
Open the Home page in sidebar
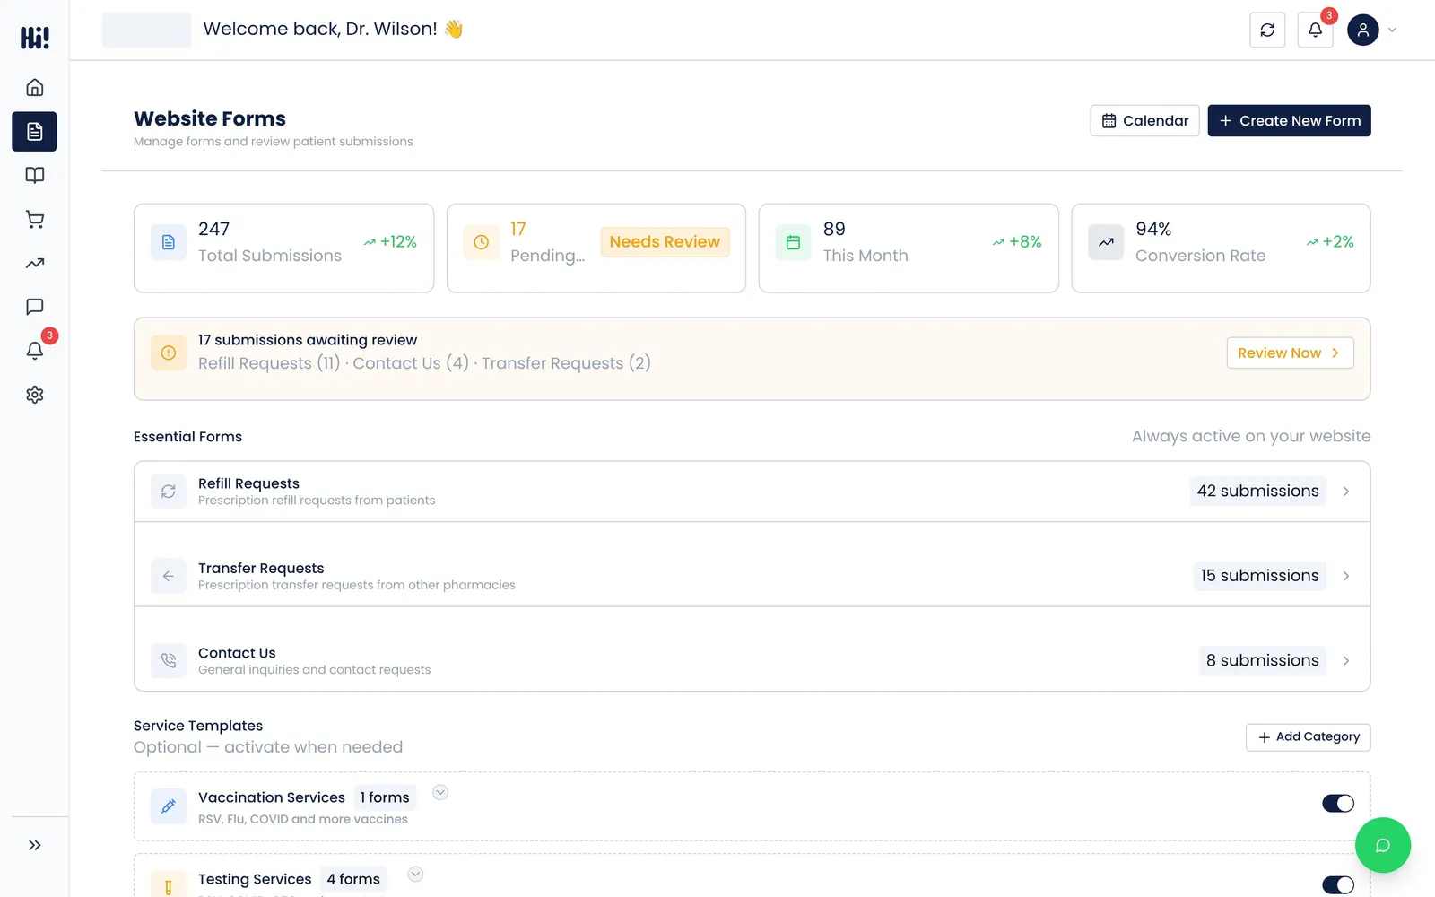coord(35,88)
